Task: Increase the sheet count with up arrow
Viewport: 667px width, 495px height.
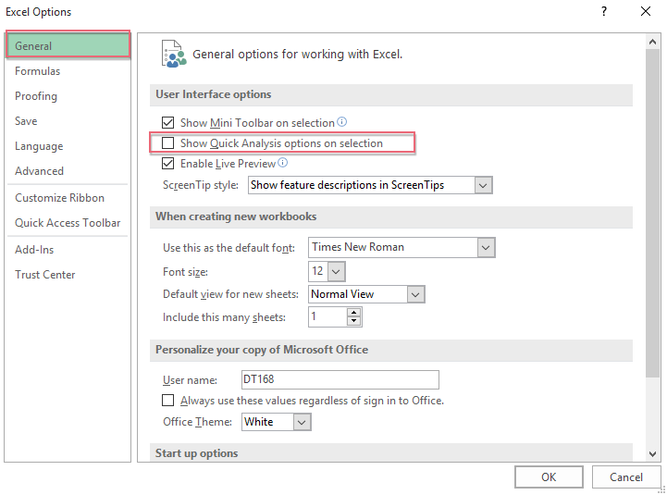Action: pos(353,313)
